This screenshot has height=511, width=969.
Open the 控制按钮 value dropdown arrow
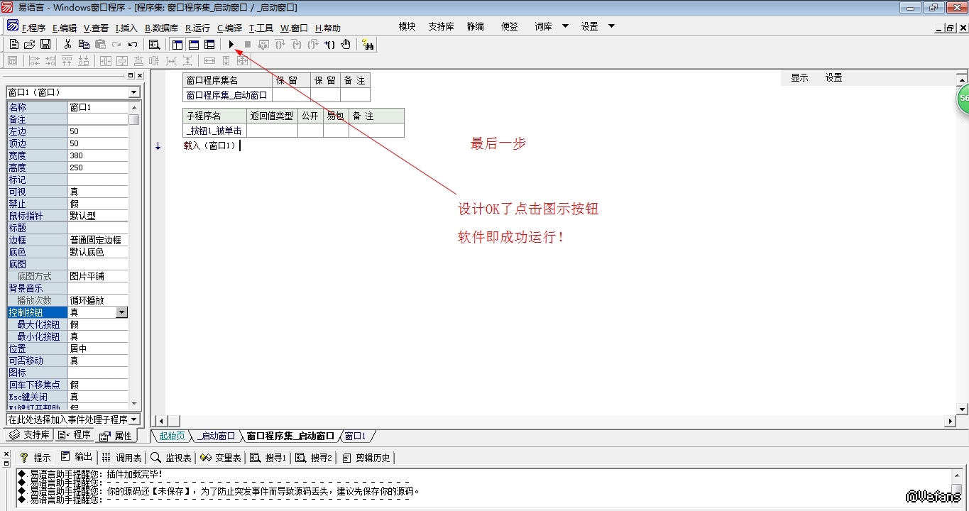coord(121,312)
